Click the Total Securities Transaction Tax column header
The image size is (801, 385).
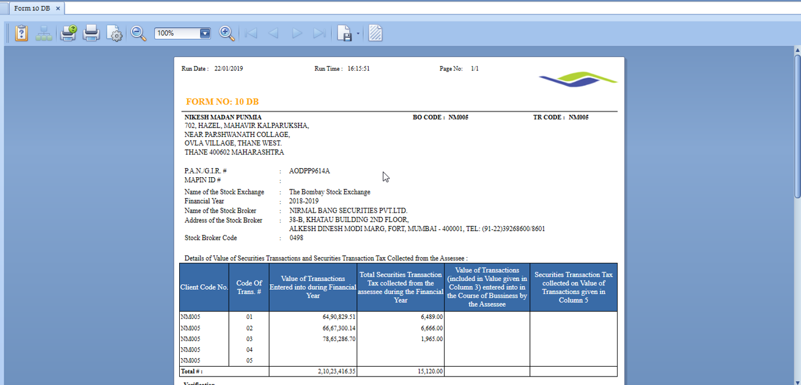(x=401, y=287)
